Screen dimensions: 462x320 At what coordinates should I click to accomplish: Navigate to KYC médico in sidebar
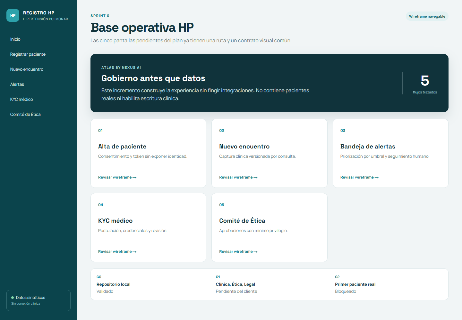(x=38, y=99)
